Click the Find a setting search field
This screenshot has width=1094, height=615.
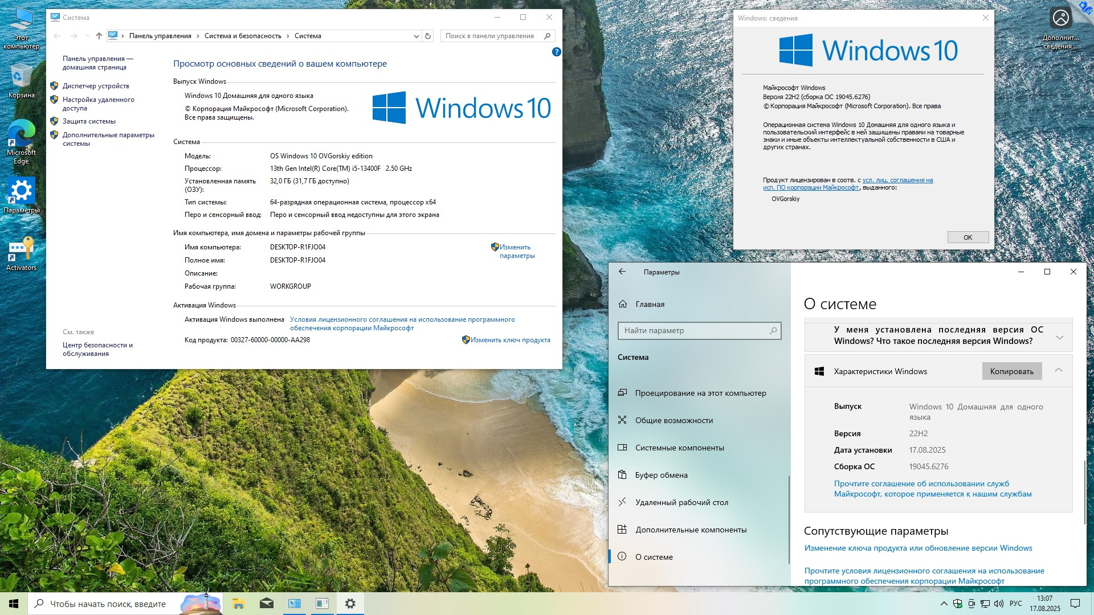(x=695, y=330)
